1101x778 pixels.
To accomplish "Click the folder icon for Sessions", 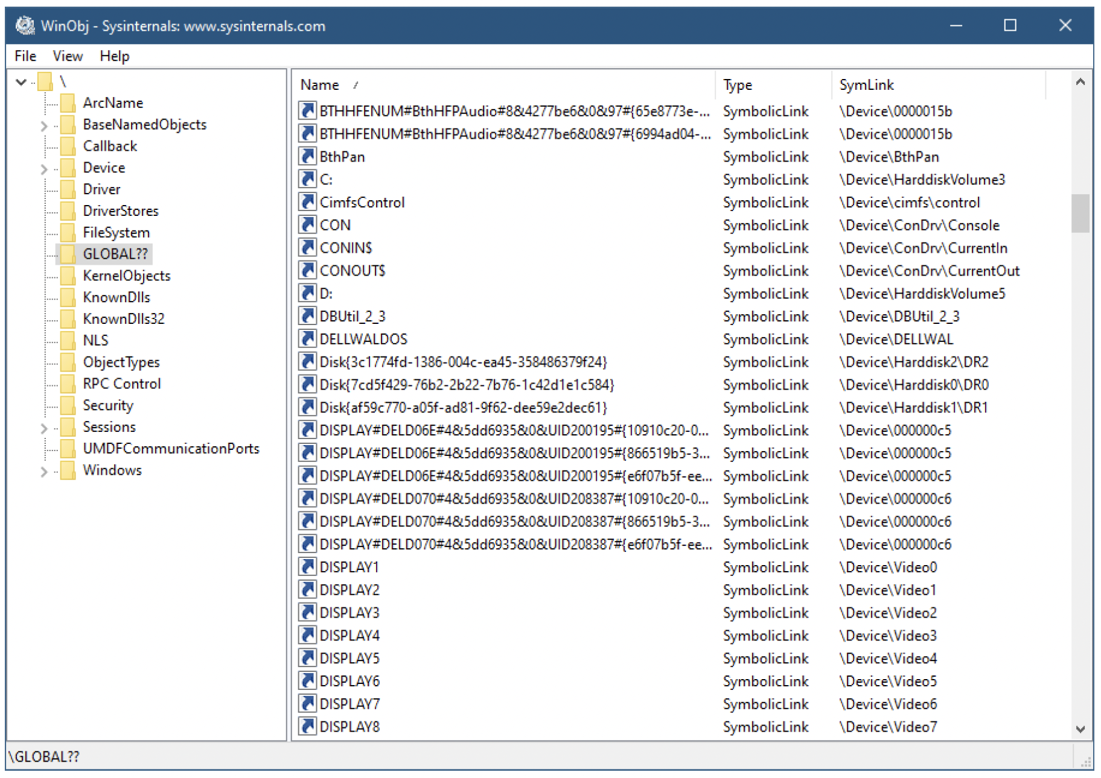I will pos(68,427).
